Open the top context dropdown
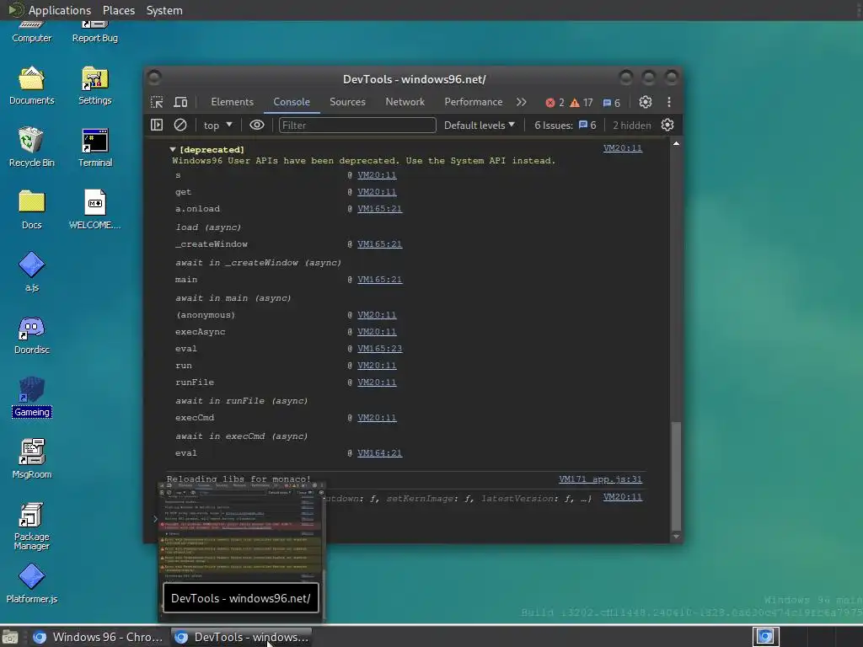Viewport: 863px width, 647px height. click(x=218, y=126)
